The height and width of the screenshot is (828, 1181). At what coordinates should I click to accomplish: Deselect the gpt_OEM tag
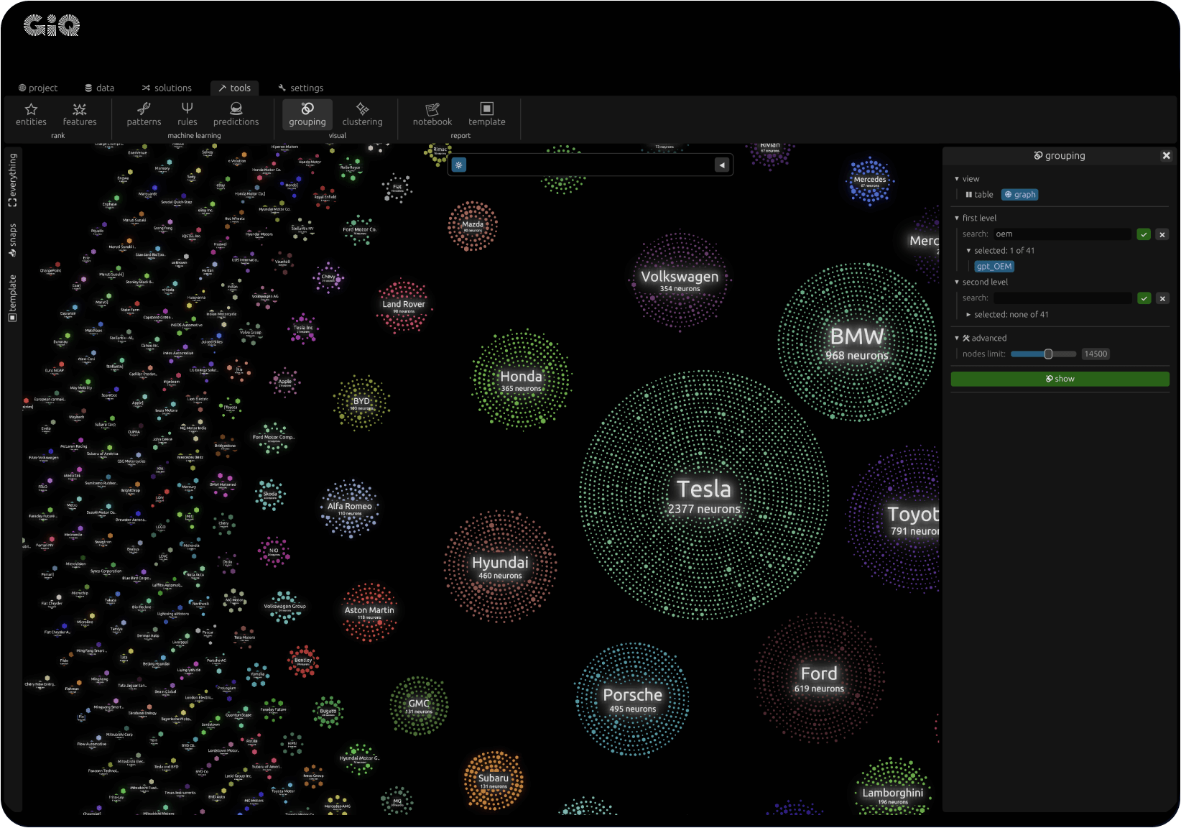coord(994,267)
